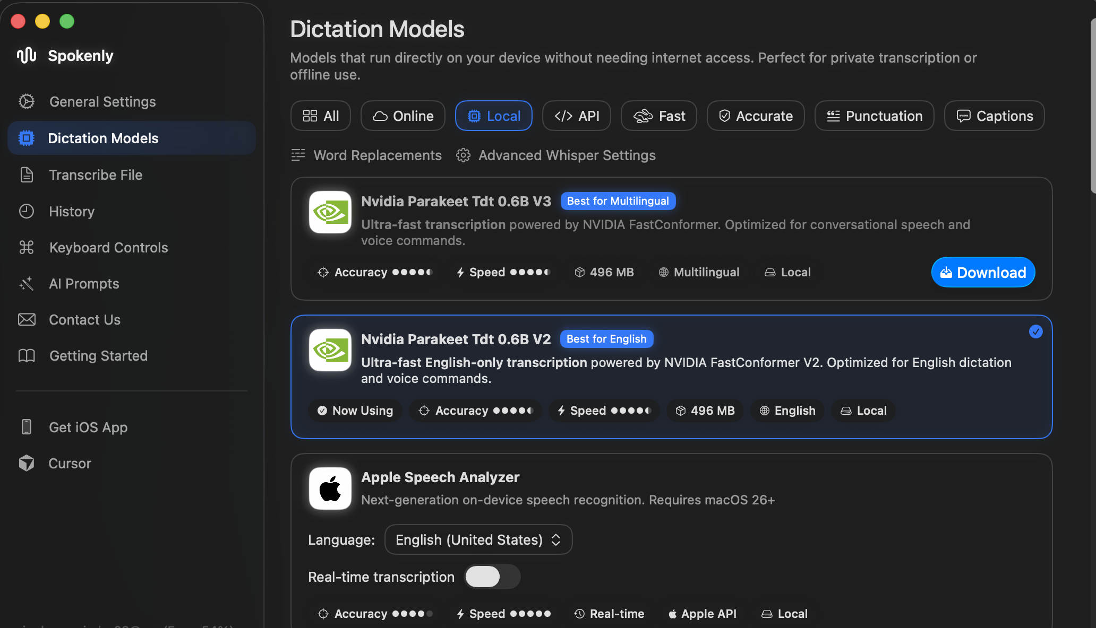Click the selected checkmark on Parakeet V2

pos(1036,332)
